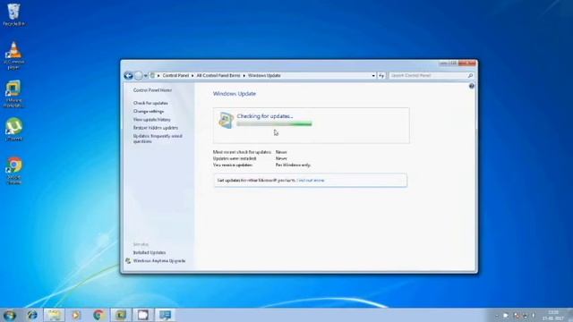Click Check for updates in sidebar
The height and width of the screenshot is (322, 573).
[x=150, y=104]
